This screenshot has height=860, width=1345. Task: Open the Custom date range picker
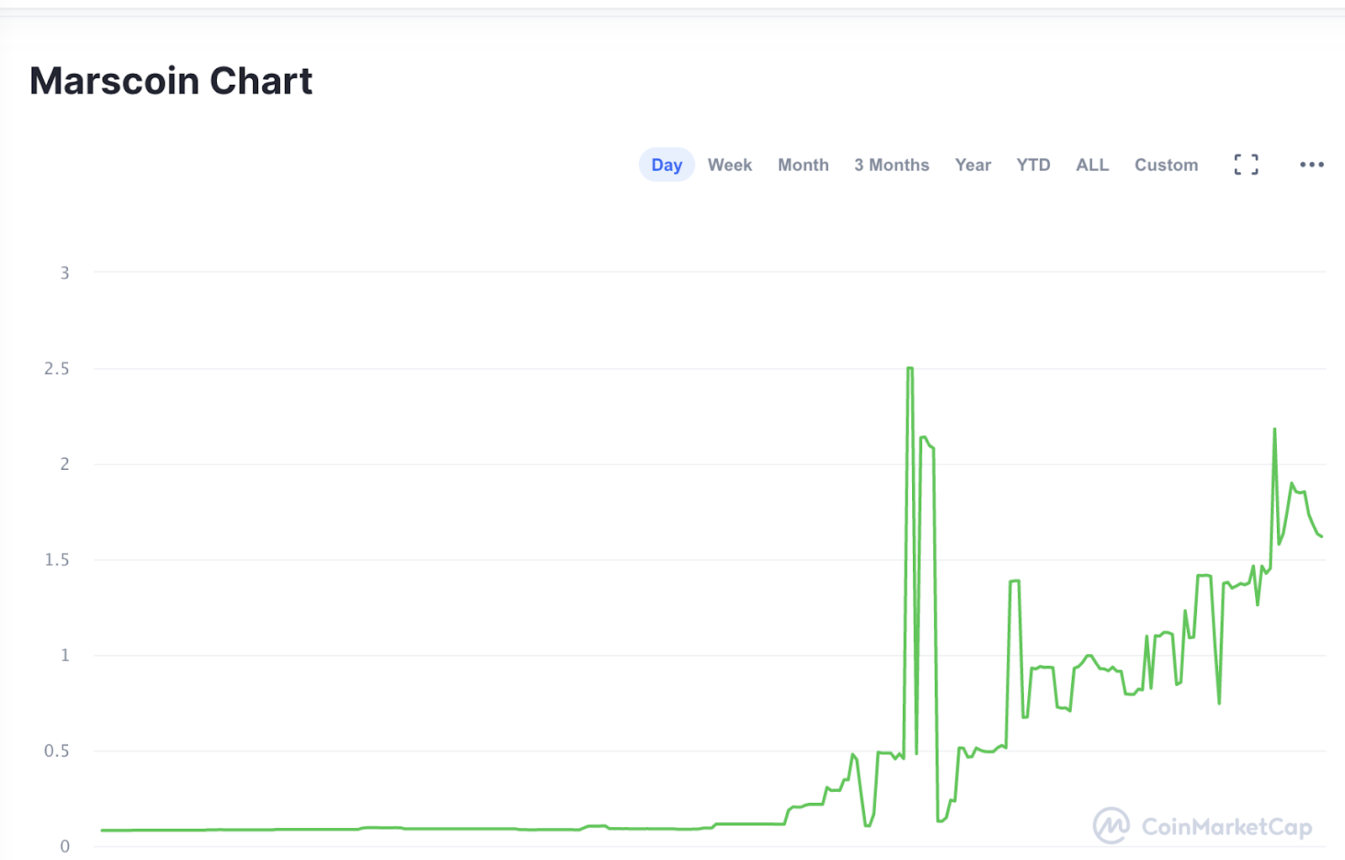click(1166, 165)
